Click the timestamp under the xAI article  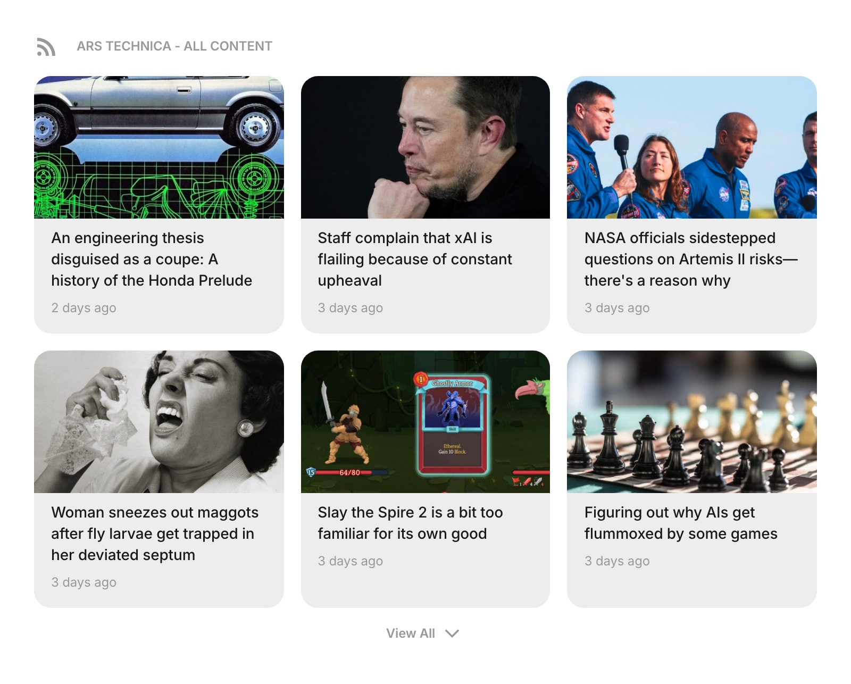click(x=350, y=308)
